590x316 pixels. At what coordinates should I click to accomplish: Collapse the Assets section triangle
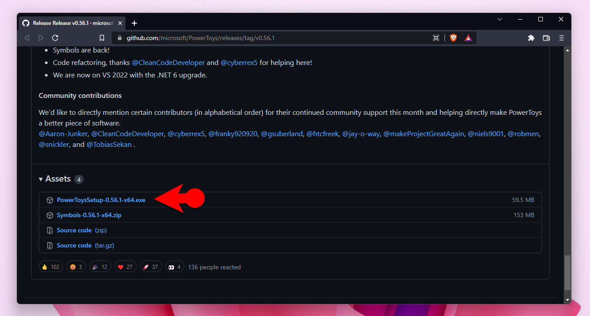point(41,179)
